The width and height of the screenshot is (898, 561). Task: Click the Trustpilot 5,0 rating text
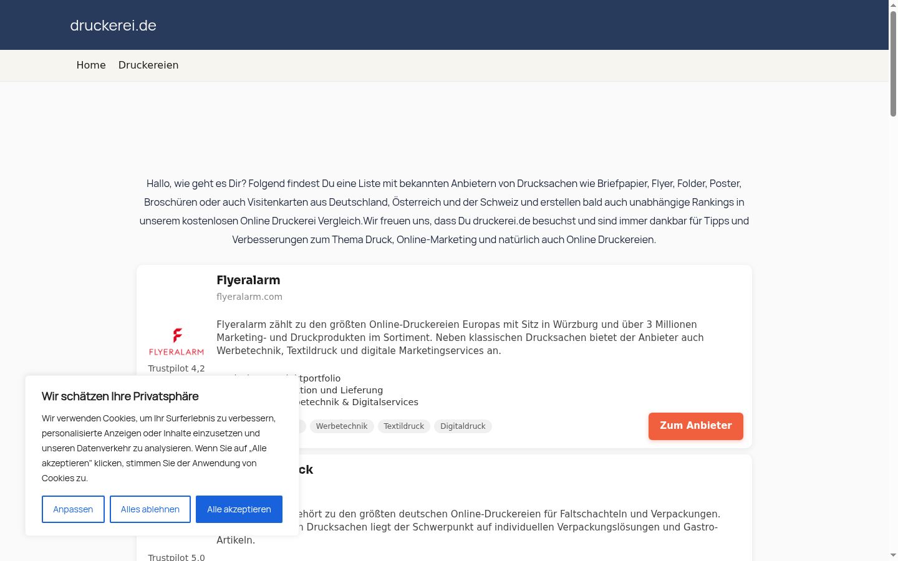coord(176,557)
